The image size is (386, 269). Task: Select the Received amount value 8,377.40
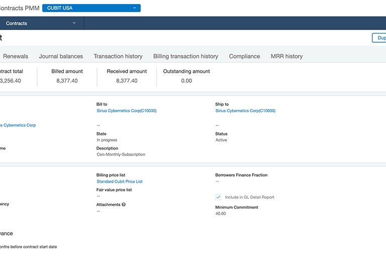click(127, 81)
